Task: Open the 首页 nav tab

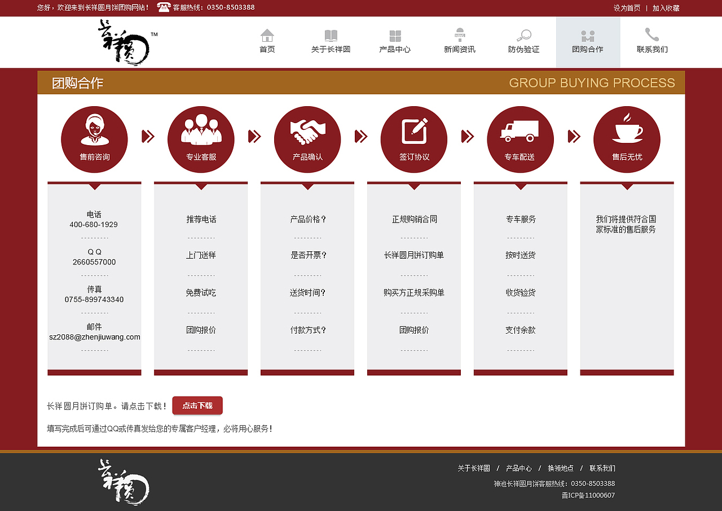Action: [267, 42]
